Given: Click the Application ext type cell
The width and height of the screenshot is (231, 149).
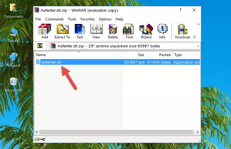Looking at the screenshot, I should pos(187,62).
